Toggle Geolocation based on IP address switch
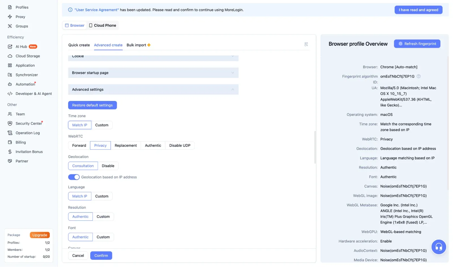This screenshot has width=453, height=267. (74, 177)
